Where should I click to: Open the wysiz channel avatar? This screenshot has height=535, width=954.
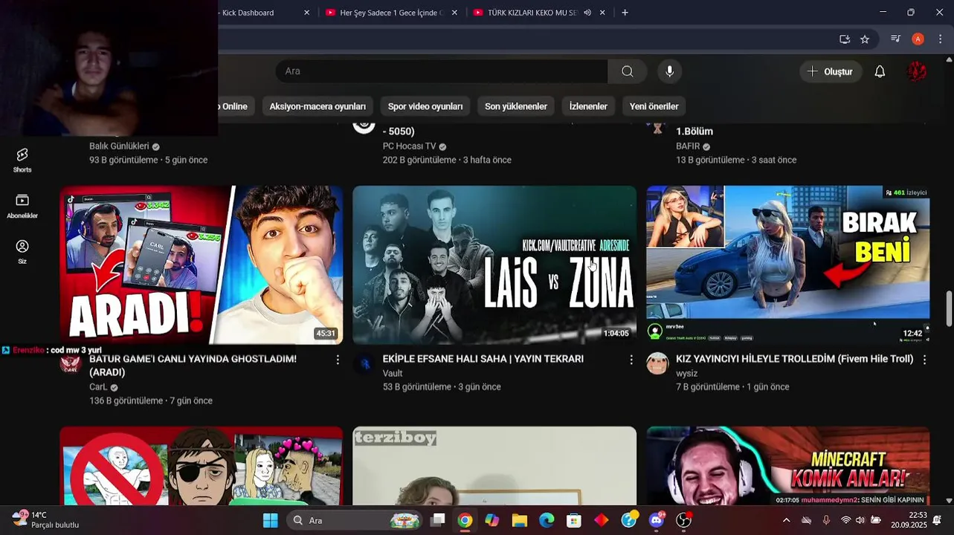[657, 363]
